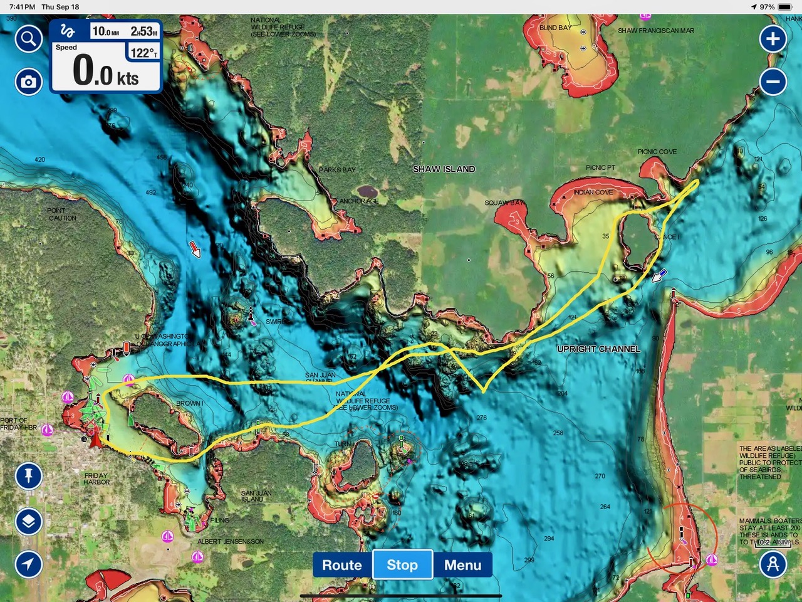Screen dimensions: 802x602
Task: Open the search magnifier button
Action: point(29,40)
